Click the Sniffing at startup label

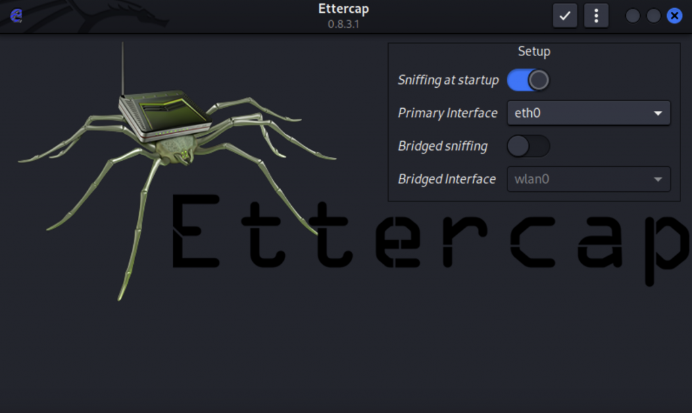pyautogui.click(x=449, y=80)
